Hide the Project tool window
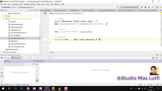The width and height of the screenshot is (162, 91). point(39,10)
